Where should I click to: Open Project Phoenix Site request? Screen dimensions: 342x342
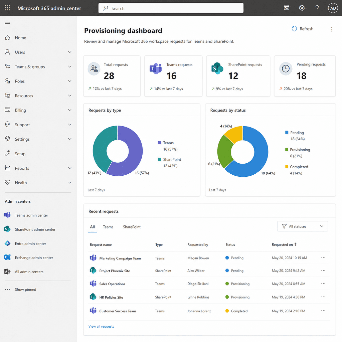115,271
